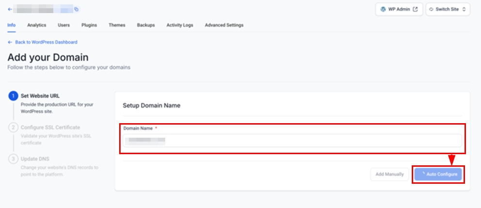The height and width of the screenshot is (208, 481).
Task: Click the back arrow beside the site name
Action: click(x=10, y=9)
